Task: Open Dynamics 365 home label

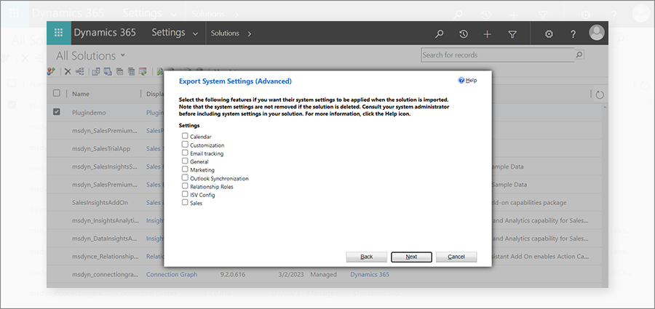Action: (x=105, y=33)
